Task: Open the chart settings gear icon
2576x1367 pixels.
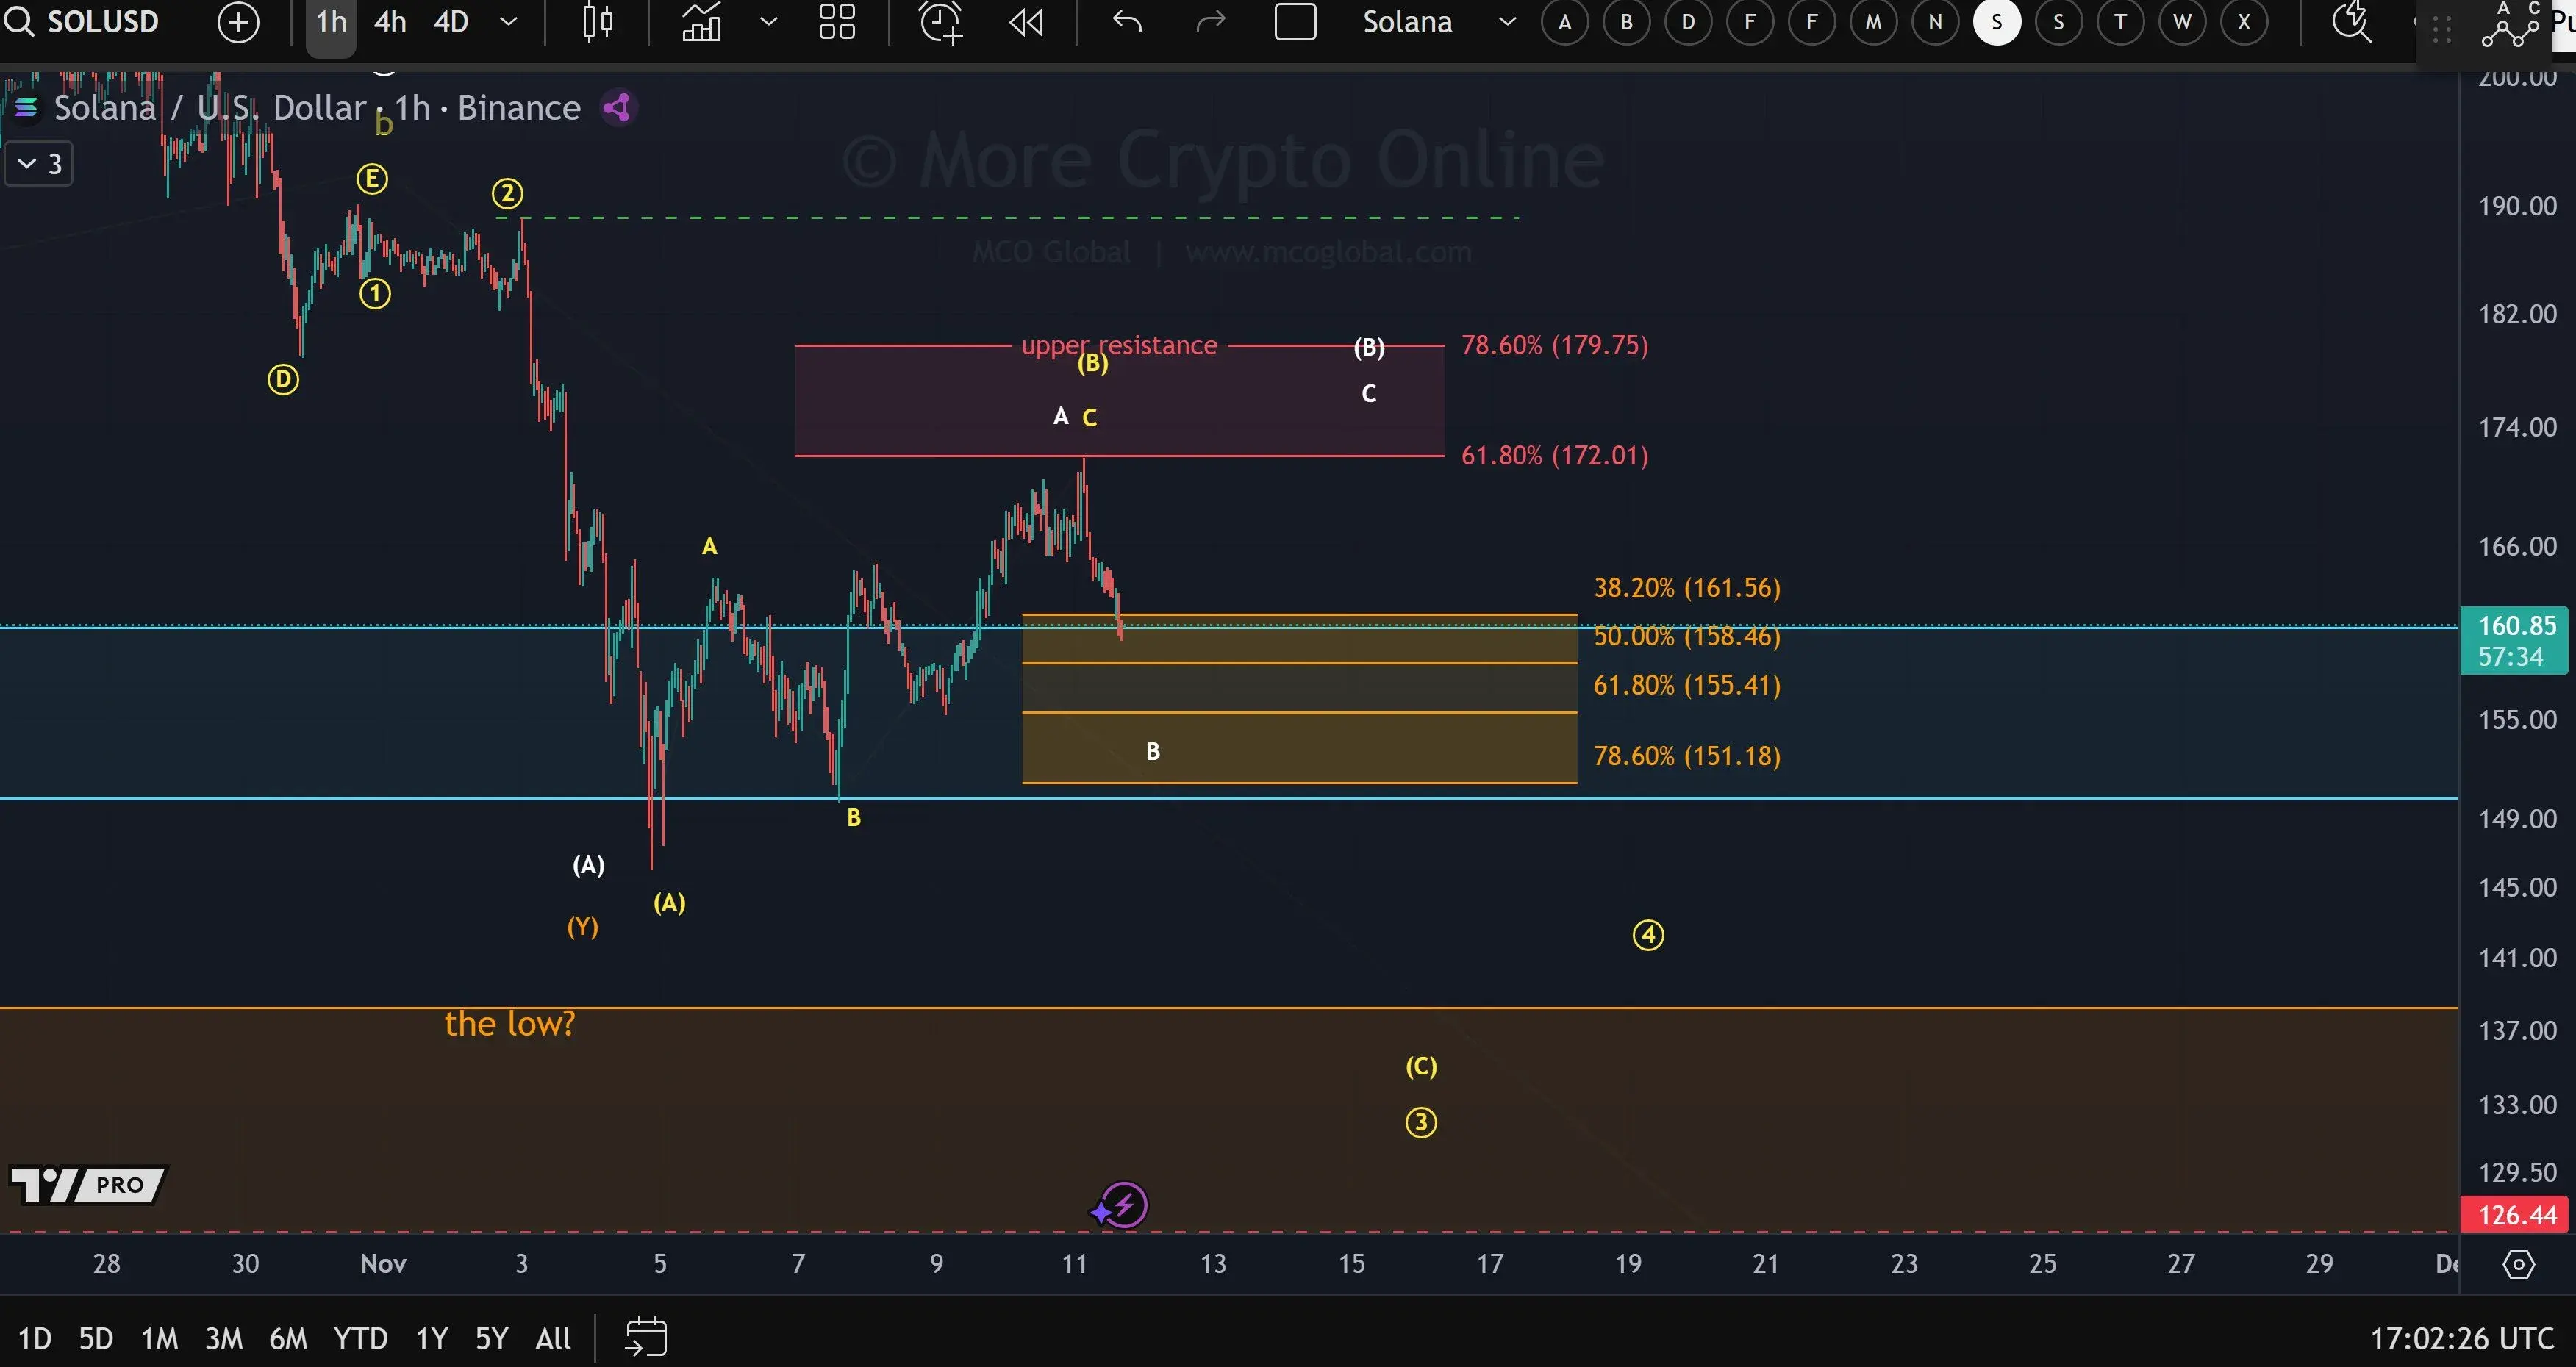Action: [x=2517, y=1264]
